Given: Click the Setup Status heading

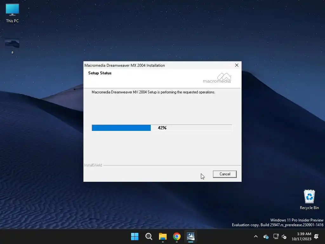Looking at the screenshot, I should coord(100,73).
